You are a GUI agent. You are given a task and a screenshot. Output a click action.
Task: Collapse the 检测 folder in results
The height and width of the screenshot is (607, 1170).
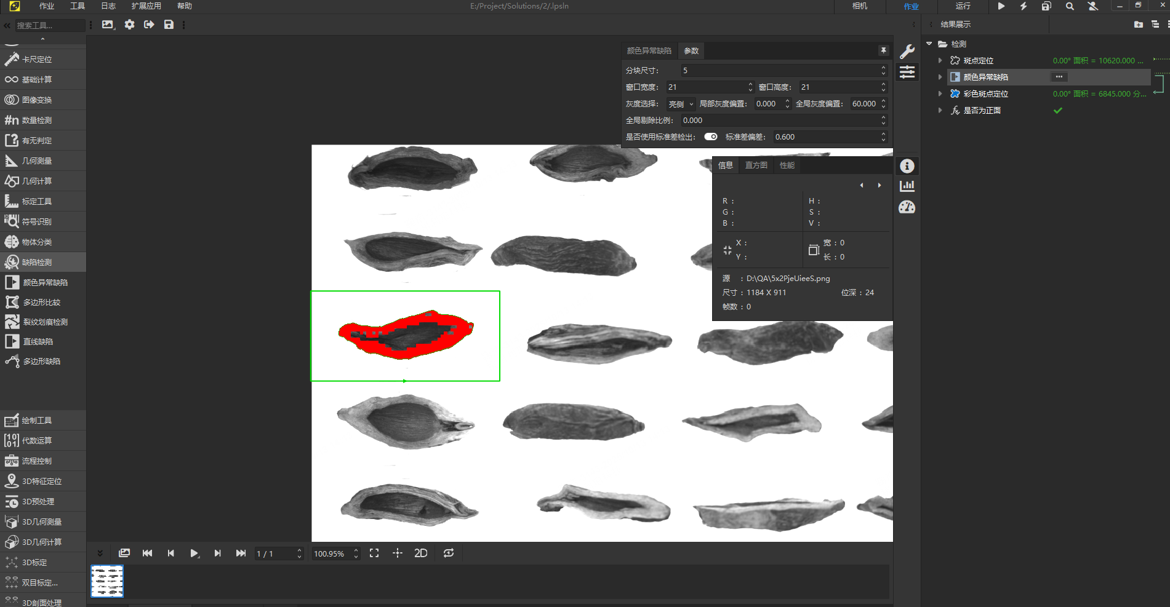pyautogui.click(x=929, y=44)
